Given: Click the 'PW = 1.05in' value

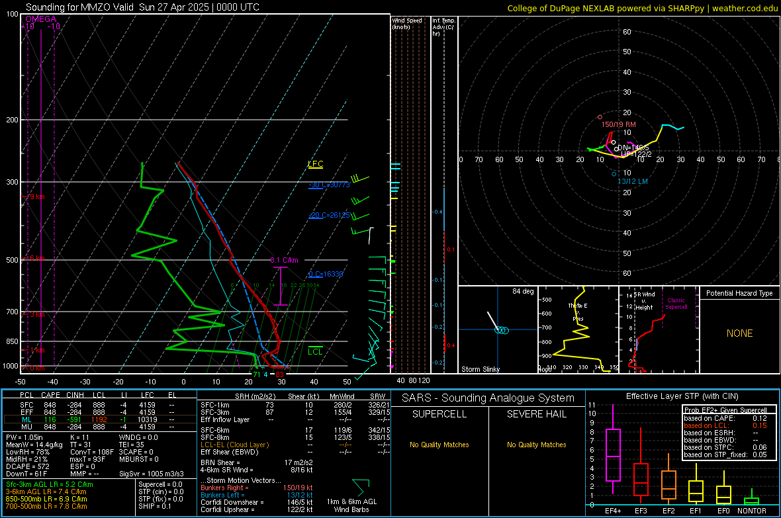Looking at the screenshot, I should tap(24, 437).
